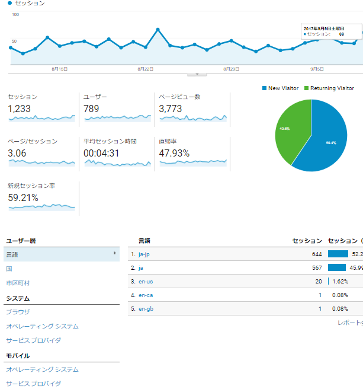Click the 1.62% value for en-us
The height and width of the screenshot is (389, 363).
coord(340,282)
